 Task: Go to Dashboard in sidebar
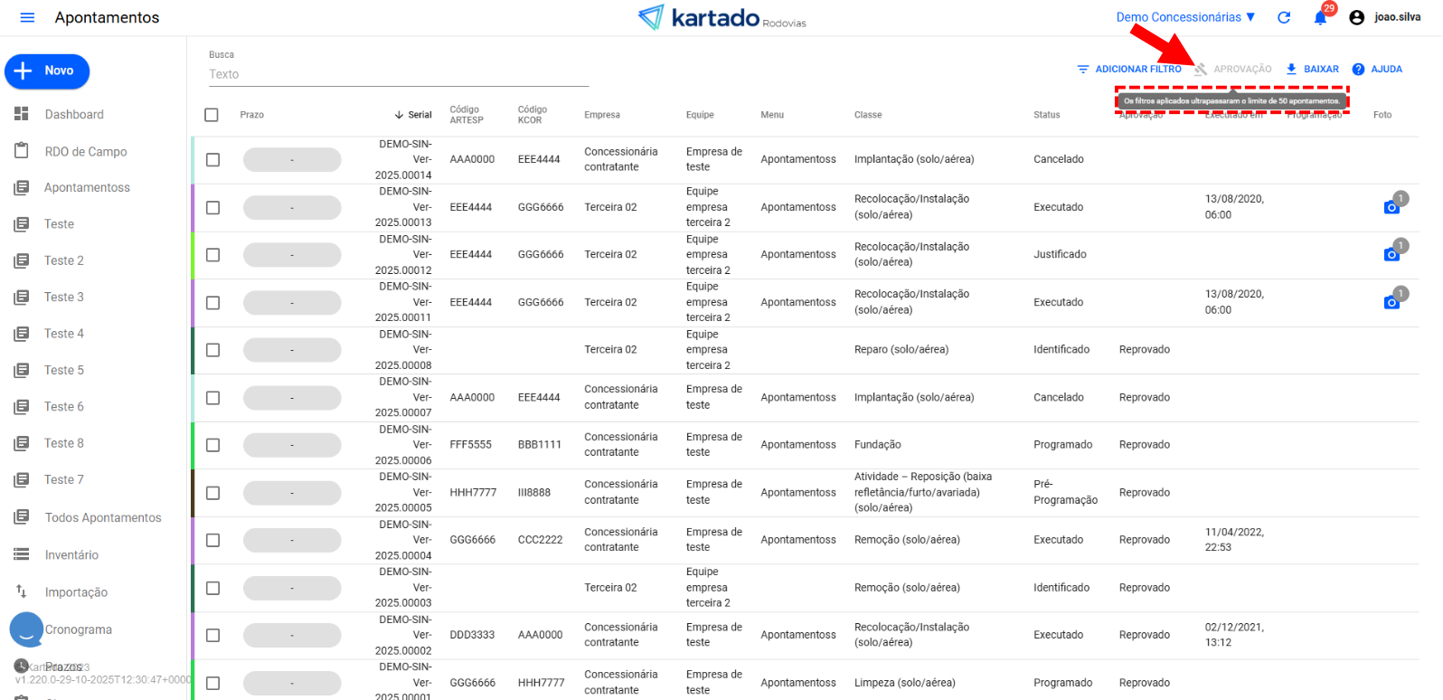click(x=74, y=115)
